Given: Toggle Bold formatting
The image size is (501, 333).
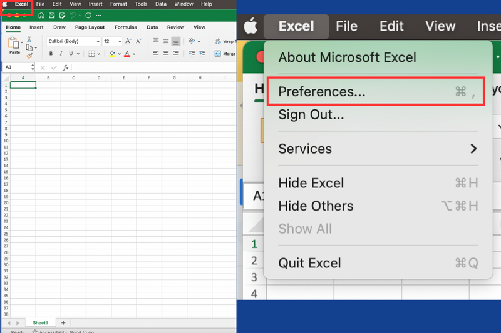Looking at the screenshot, I should tap(51, 54).
